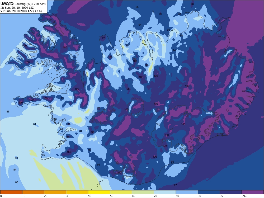Image resolution: width=264 pixels, height=198 pixels.
Task: Click the '88' humidity value over the sea
Action: click(8, 111)
